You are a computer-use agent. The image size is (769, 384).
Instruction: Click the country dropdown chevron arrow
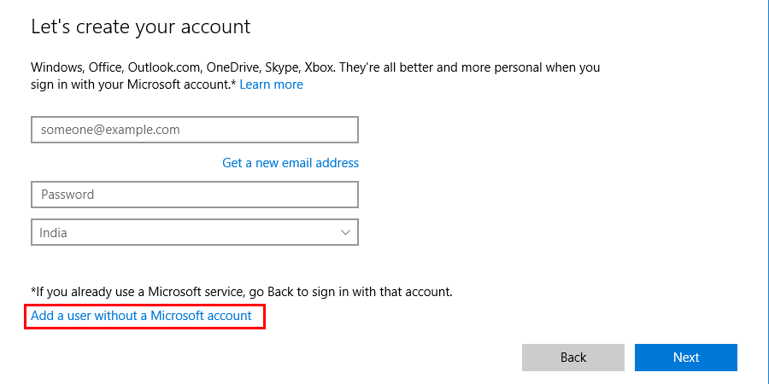(345, 232)
